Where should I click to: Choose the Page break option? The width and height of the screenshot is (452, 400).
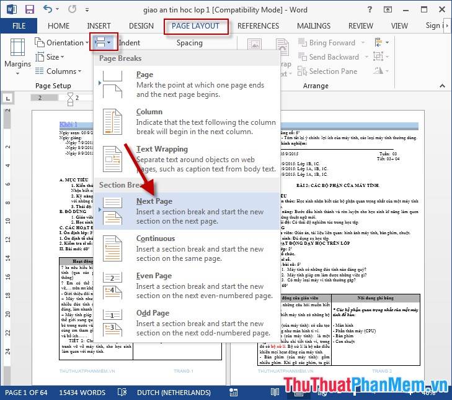(x=187, y=84)
